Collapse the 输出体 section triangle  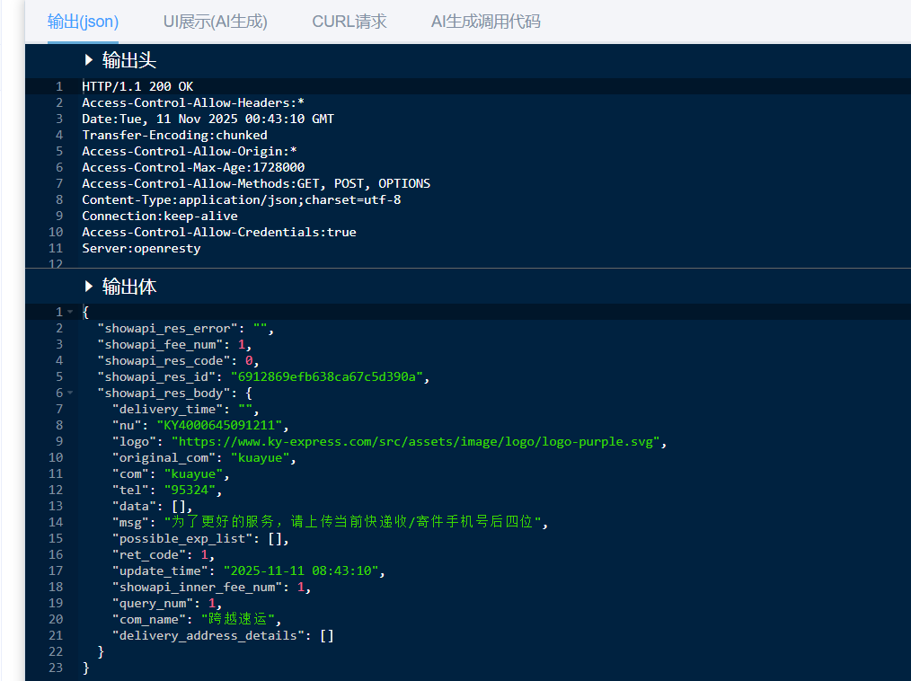point(88,286)
